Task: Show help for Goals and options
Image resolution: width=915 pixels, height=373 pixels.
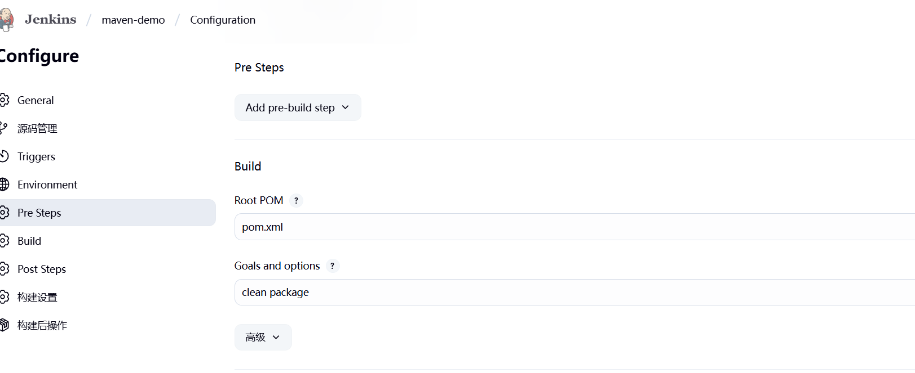Action: point(333,266)
